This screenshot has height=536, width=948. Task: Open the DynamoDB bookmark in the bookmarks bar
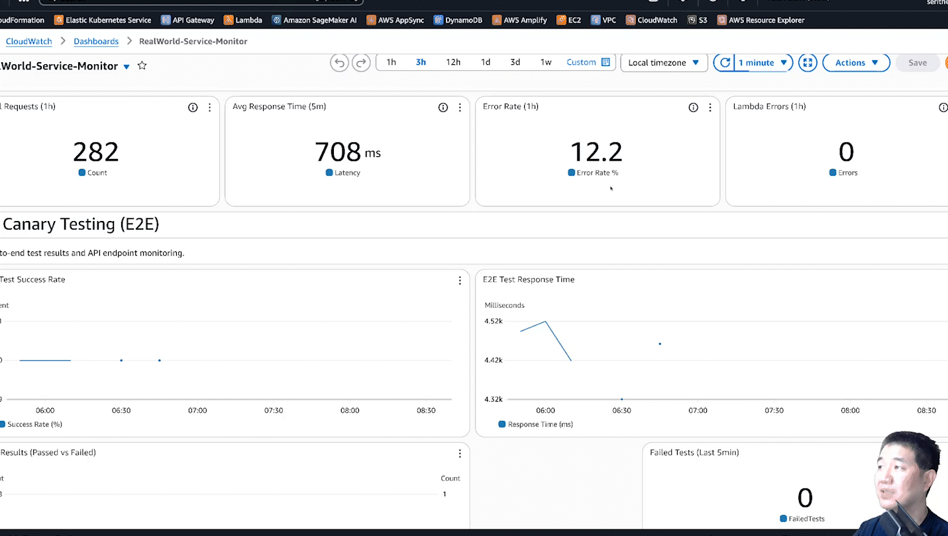[x=458, y=20]
